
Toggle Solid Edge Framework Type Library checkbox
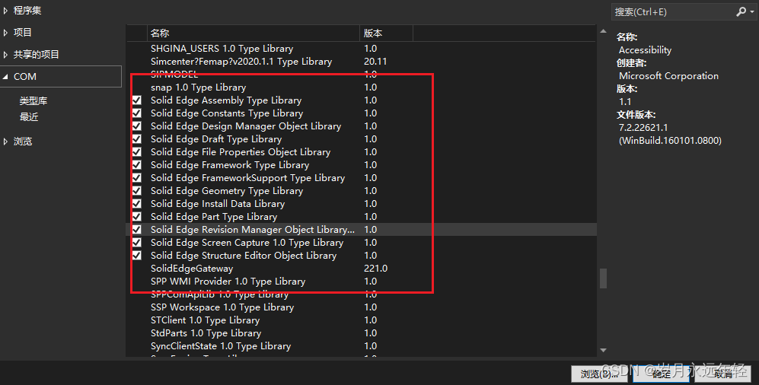point(137,165)
